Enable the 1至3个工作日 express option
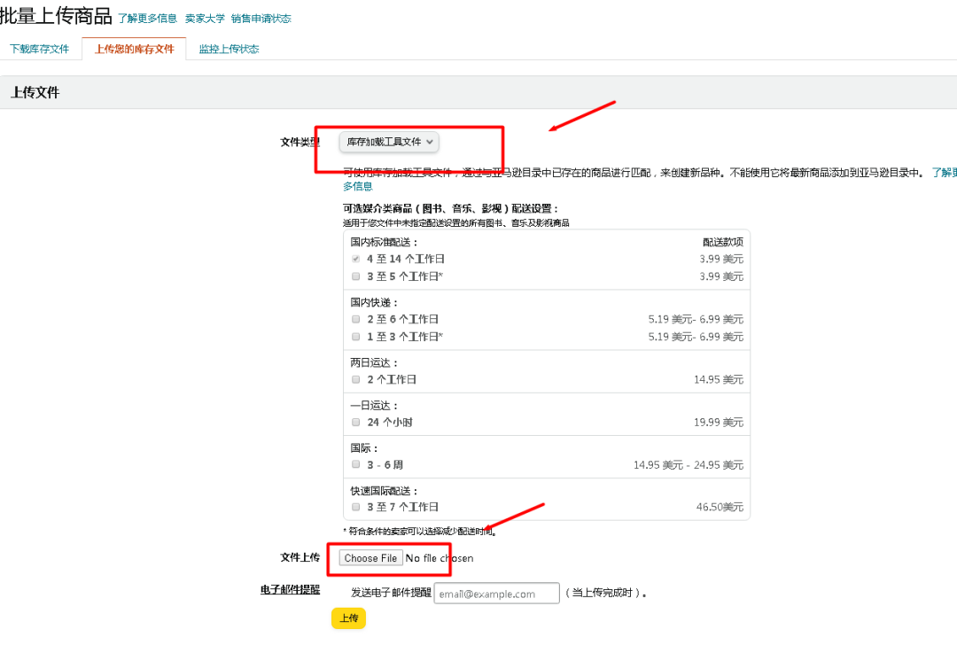The image size is (957, 645). (x=355, y=336)
